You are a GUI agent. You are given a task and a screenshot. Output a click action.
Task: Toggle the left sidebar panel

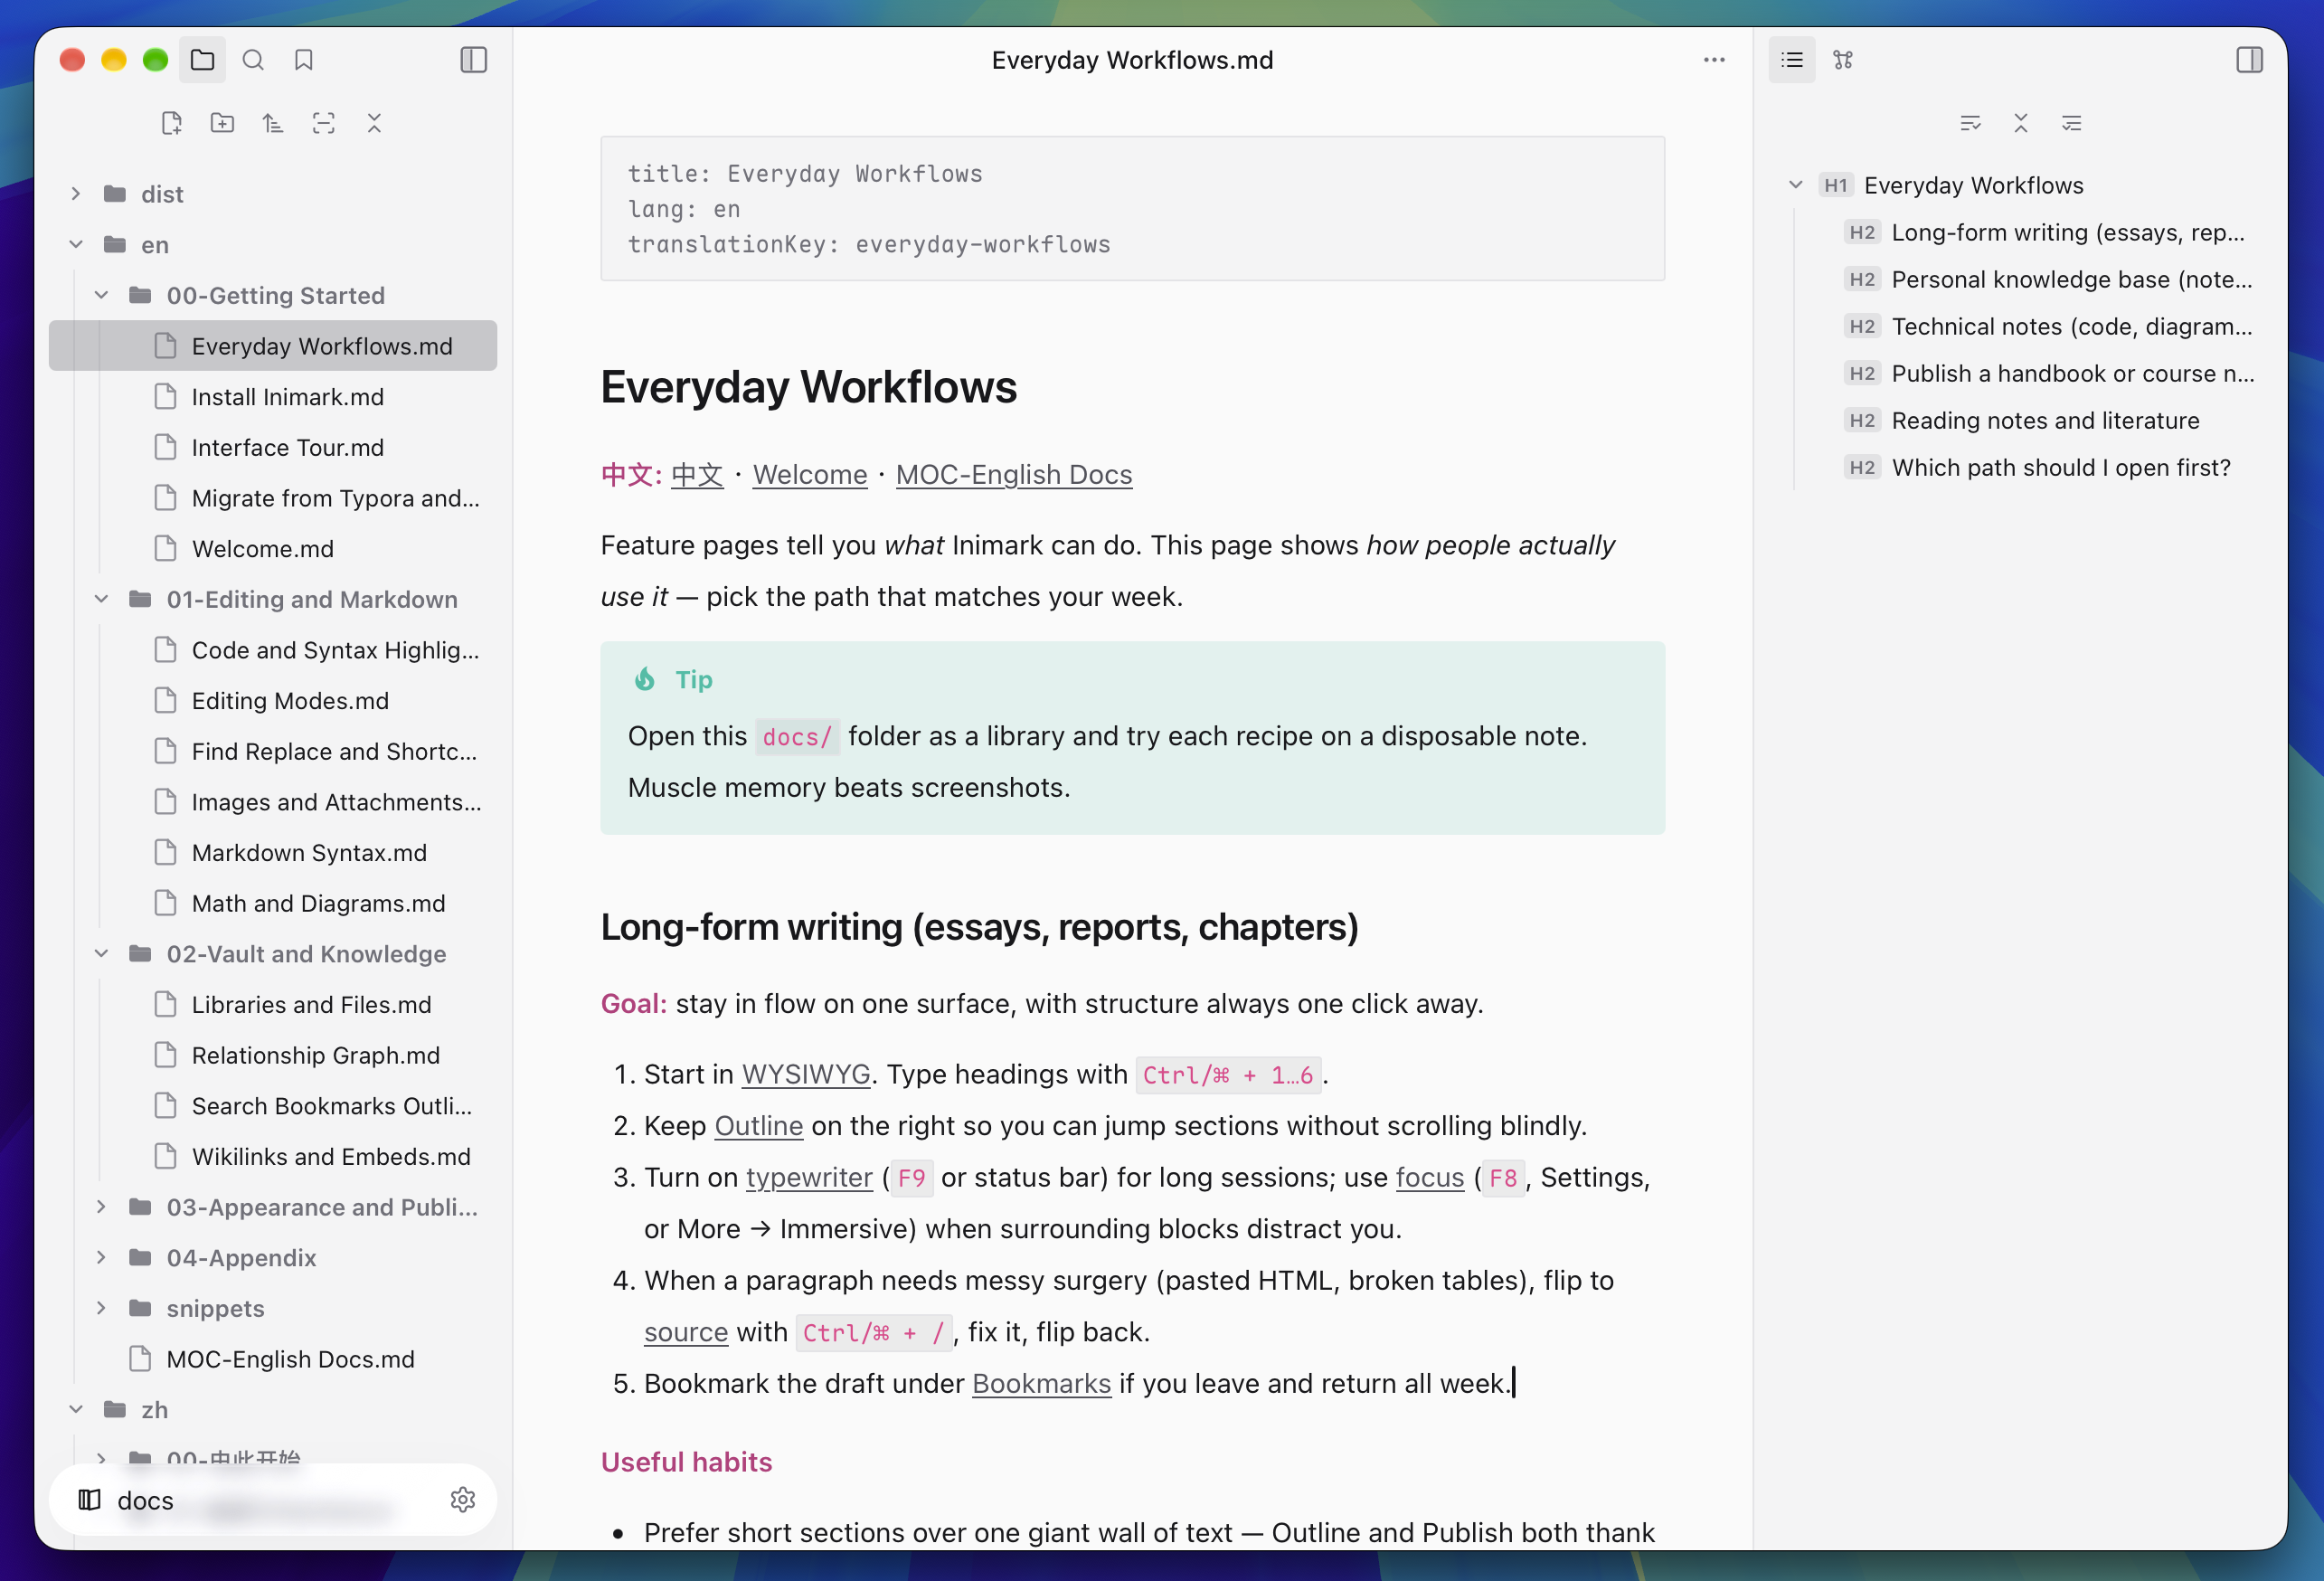tap(473, 60)
